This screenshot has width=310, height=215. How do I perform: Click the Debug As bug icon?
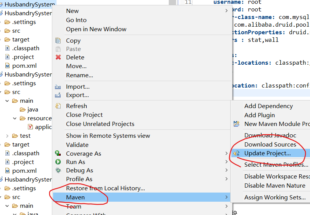click(x=58, y=170)
